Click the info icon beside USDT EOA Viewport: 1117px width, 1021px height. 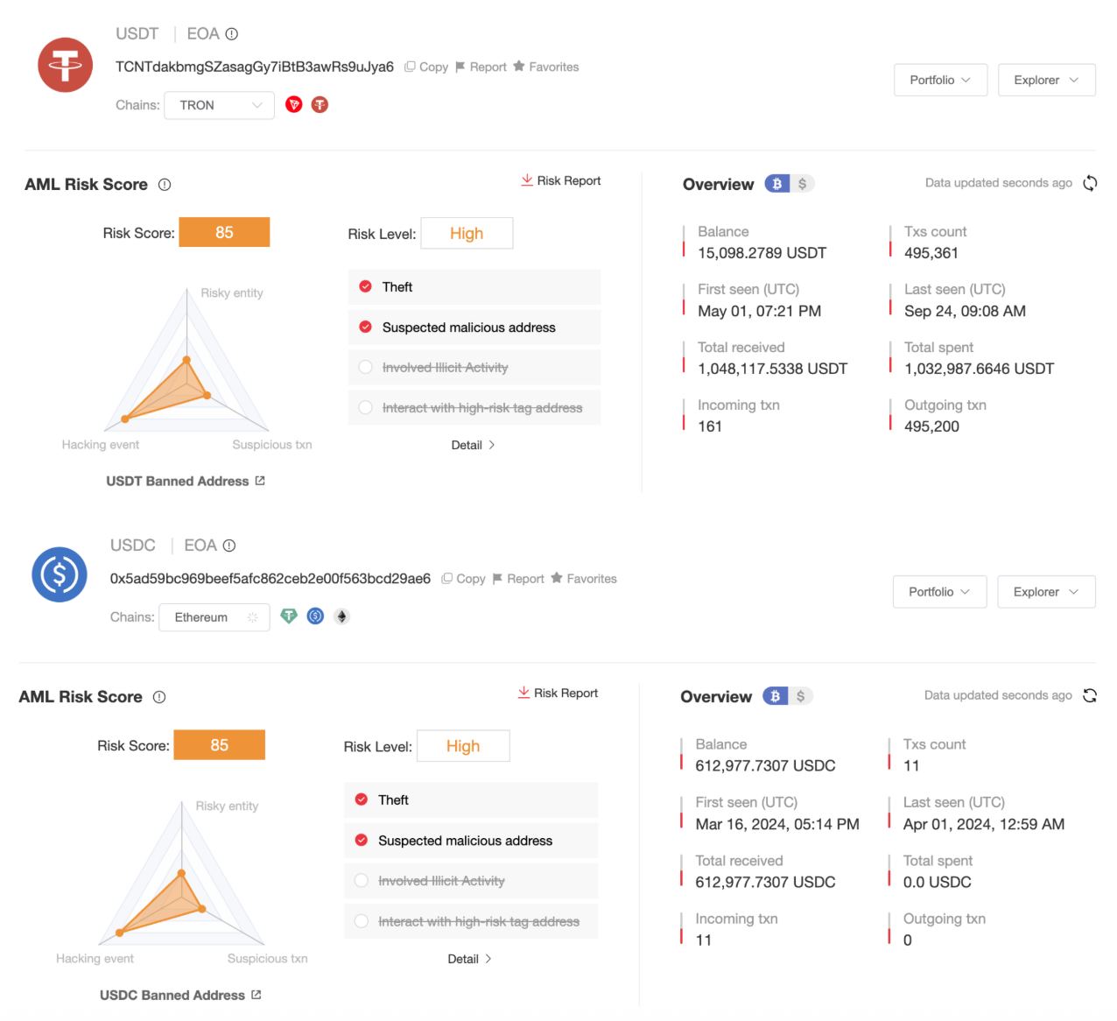pyautogui.click(x=232, y=34)
